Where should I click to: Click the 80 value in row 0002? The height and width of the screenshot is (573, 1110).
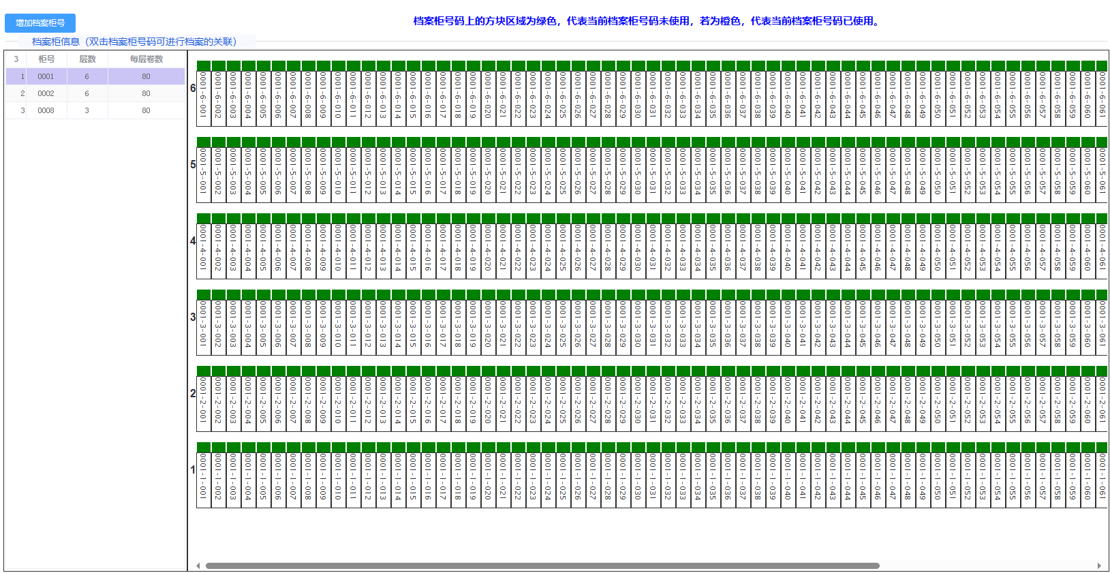(x=146, y=93)
